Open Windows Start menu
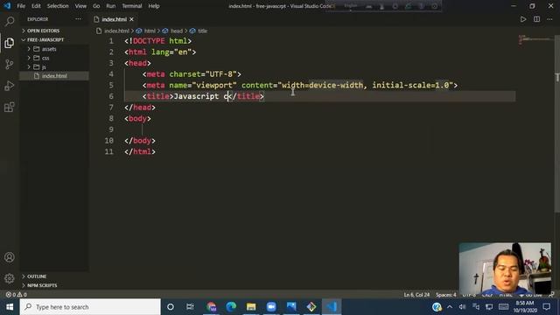Screen dimensions: 560x315 [x=10, y=307]
